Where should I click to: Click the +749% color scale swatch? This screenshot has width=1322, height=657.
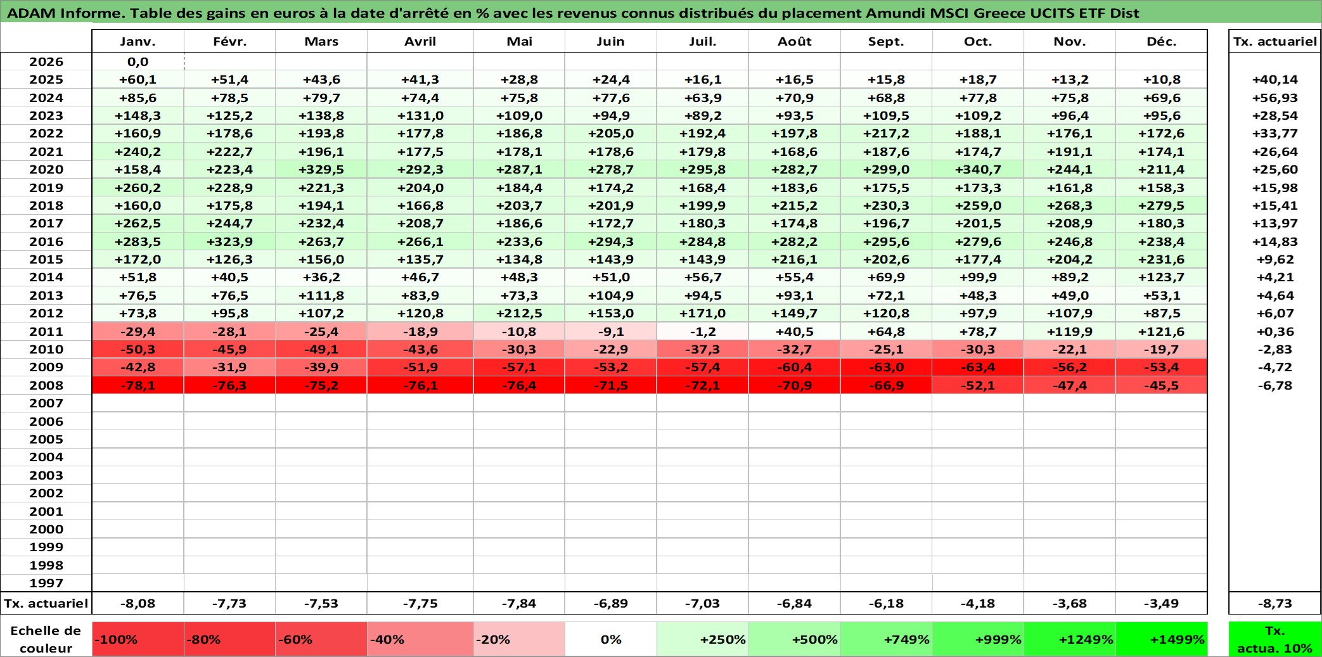[x=886, y=639]
